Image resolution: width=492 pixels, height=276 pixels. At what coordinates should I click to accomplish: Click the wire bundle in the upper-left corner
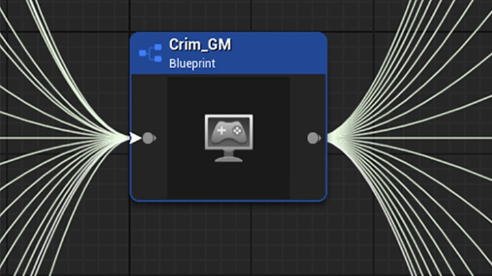[27, 27]
